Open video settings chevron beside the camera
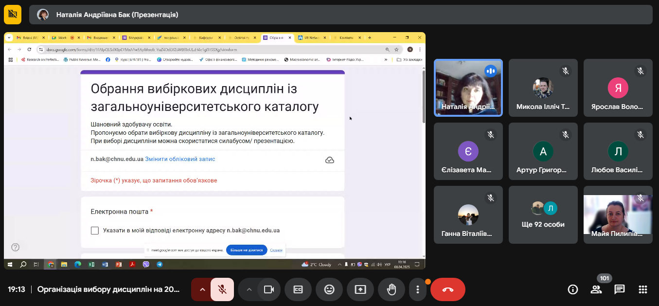Screen dimensions: 659x306 (x=249, y=289)
